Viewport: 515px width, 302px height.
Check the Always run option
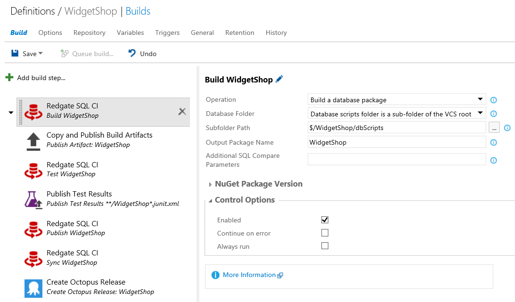(x=325, y=246)
